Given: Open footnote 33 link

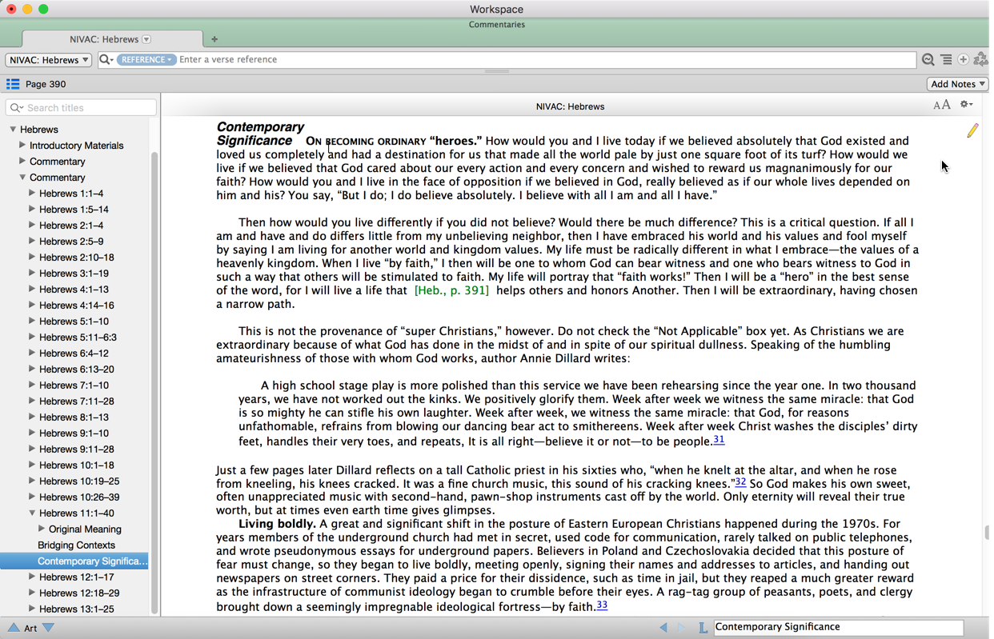Looking at the screenshot, I should [x=602, y=605].
